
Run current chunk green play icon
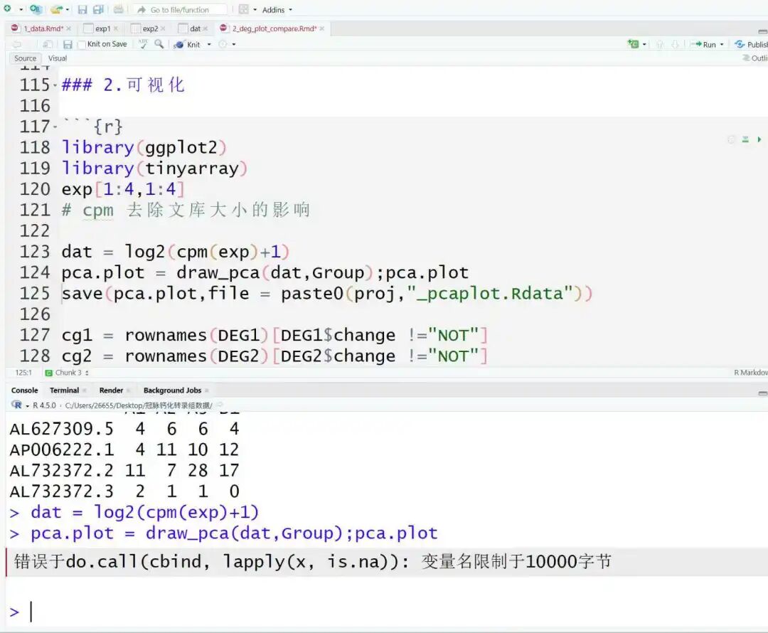pyautogui.click(x=759, y=139)
